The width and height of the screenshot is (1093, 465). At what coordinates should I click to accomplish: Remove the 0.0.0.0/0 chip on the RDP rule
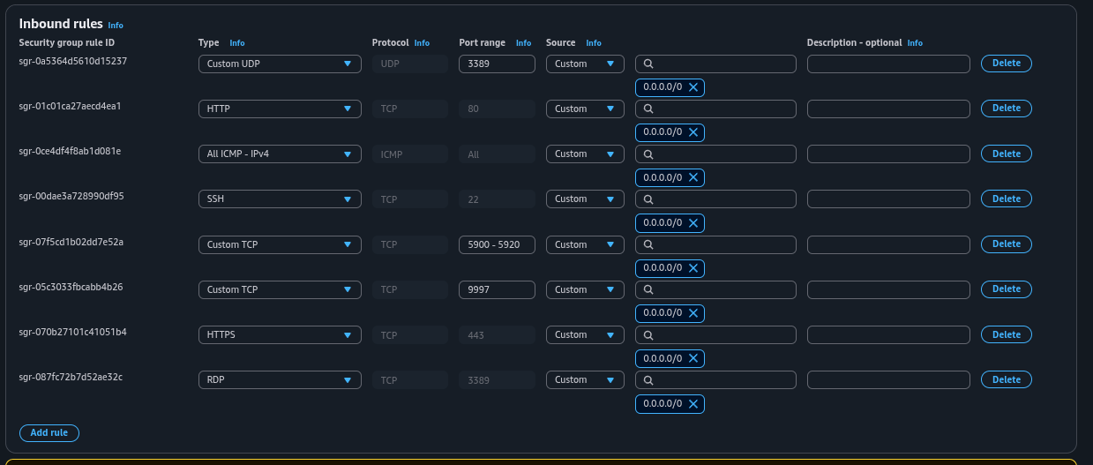point(693,404)
